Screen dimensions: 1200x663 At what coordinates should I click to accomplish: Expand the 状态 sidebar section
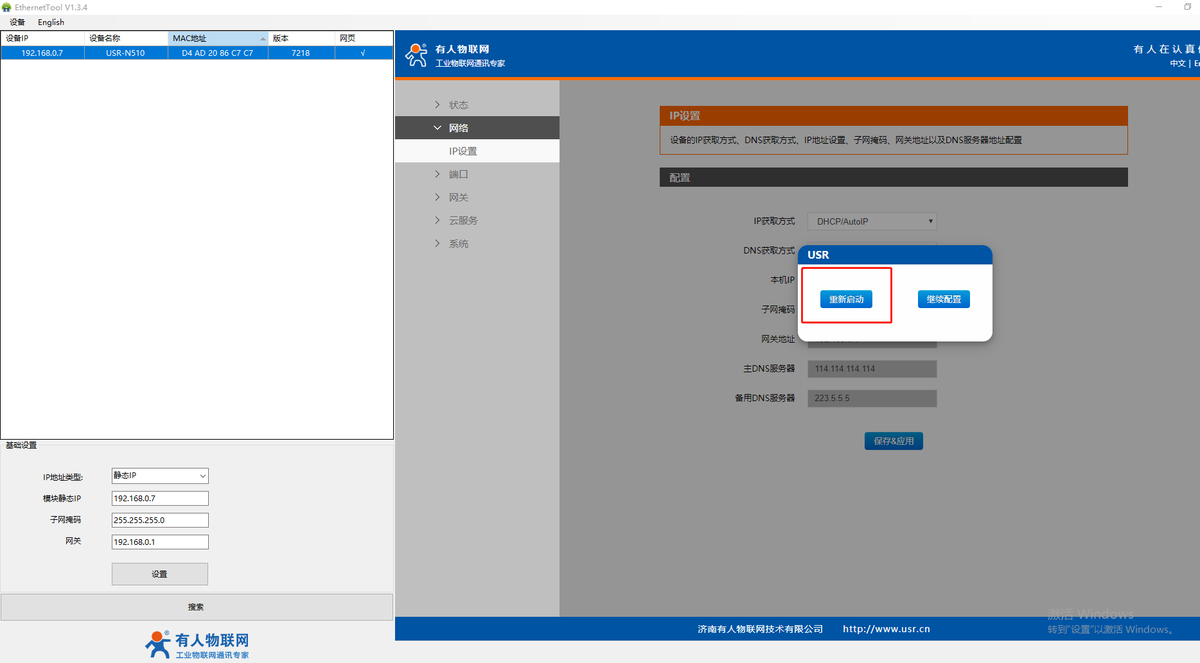click(458, 105)
